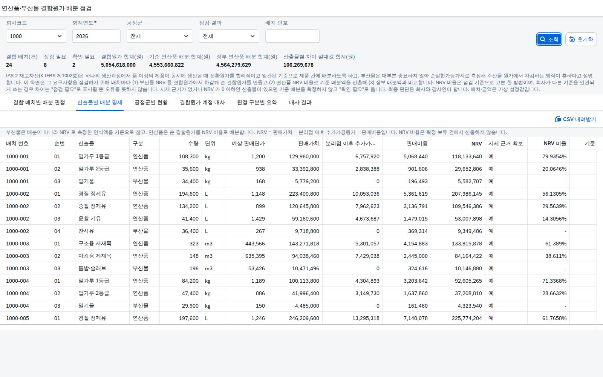Click the 결합원가 합계 value 5,054,618,000
Image resolution: width=603 pixels, height=377 pixels.
pos(118,65)
